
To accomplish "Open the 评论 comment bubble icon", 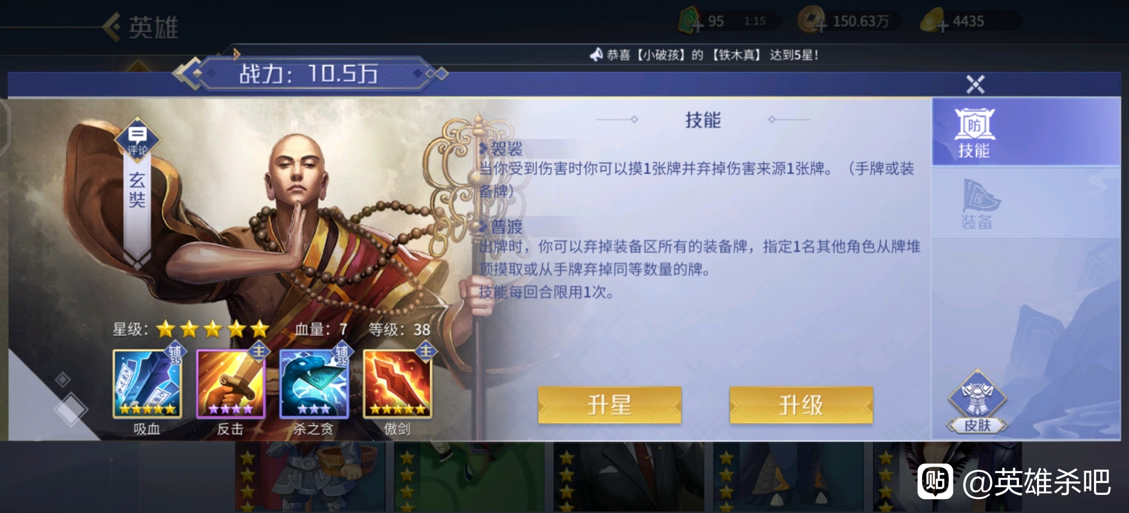I will point(137,139).
